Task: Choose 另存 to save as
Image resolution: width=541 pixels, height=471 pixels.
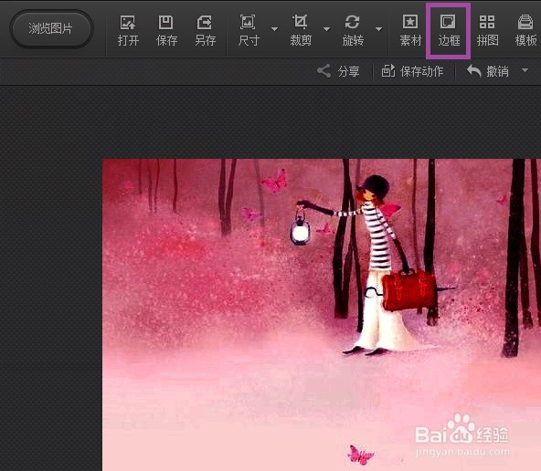Action: tap(205, 31)
